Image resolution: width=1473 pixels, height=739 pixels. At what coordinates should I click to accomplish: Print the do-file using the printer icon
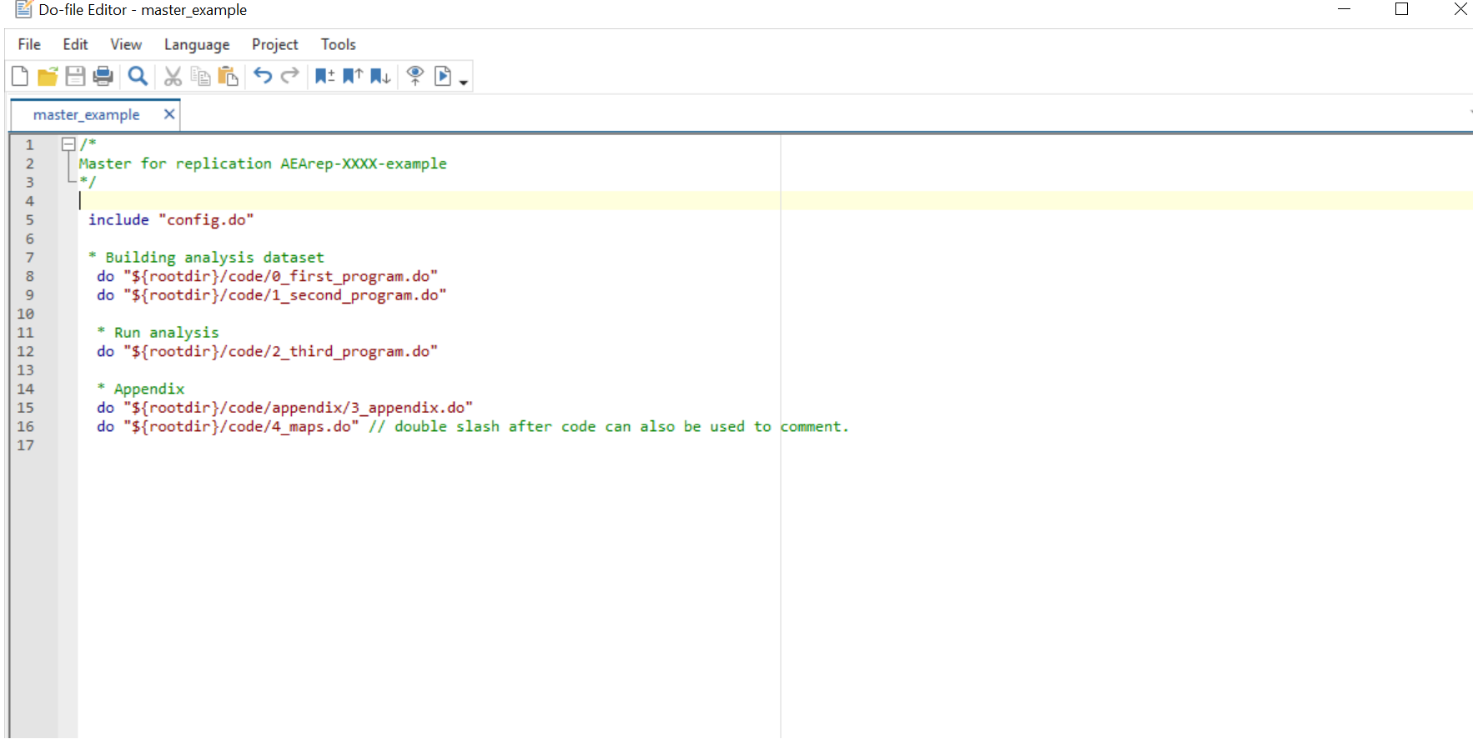tap(103, 77)
